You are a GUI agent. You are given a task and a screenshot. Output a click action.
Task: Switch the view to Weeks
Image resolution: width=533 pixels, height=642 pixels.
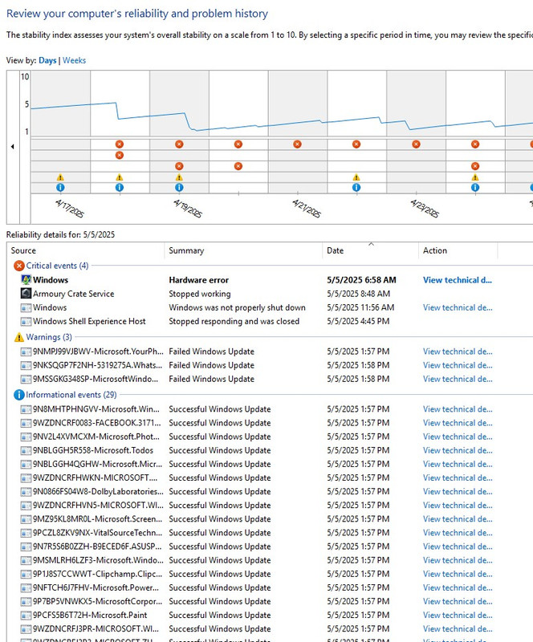click(74, 60)
